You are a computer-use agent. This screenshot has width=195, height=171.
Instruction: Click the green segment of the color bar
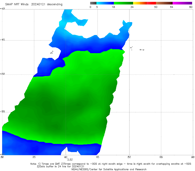(123, 3)
